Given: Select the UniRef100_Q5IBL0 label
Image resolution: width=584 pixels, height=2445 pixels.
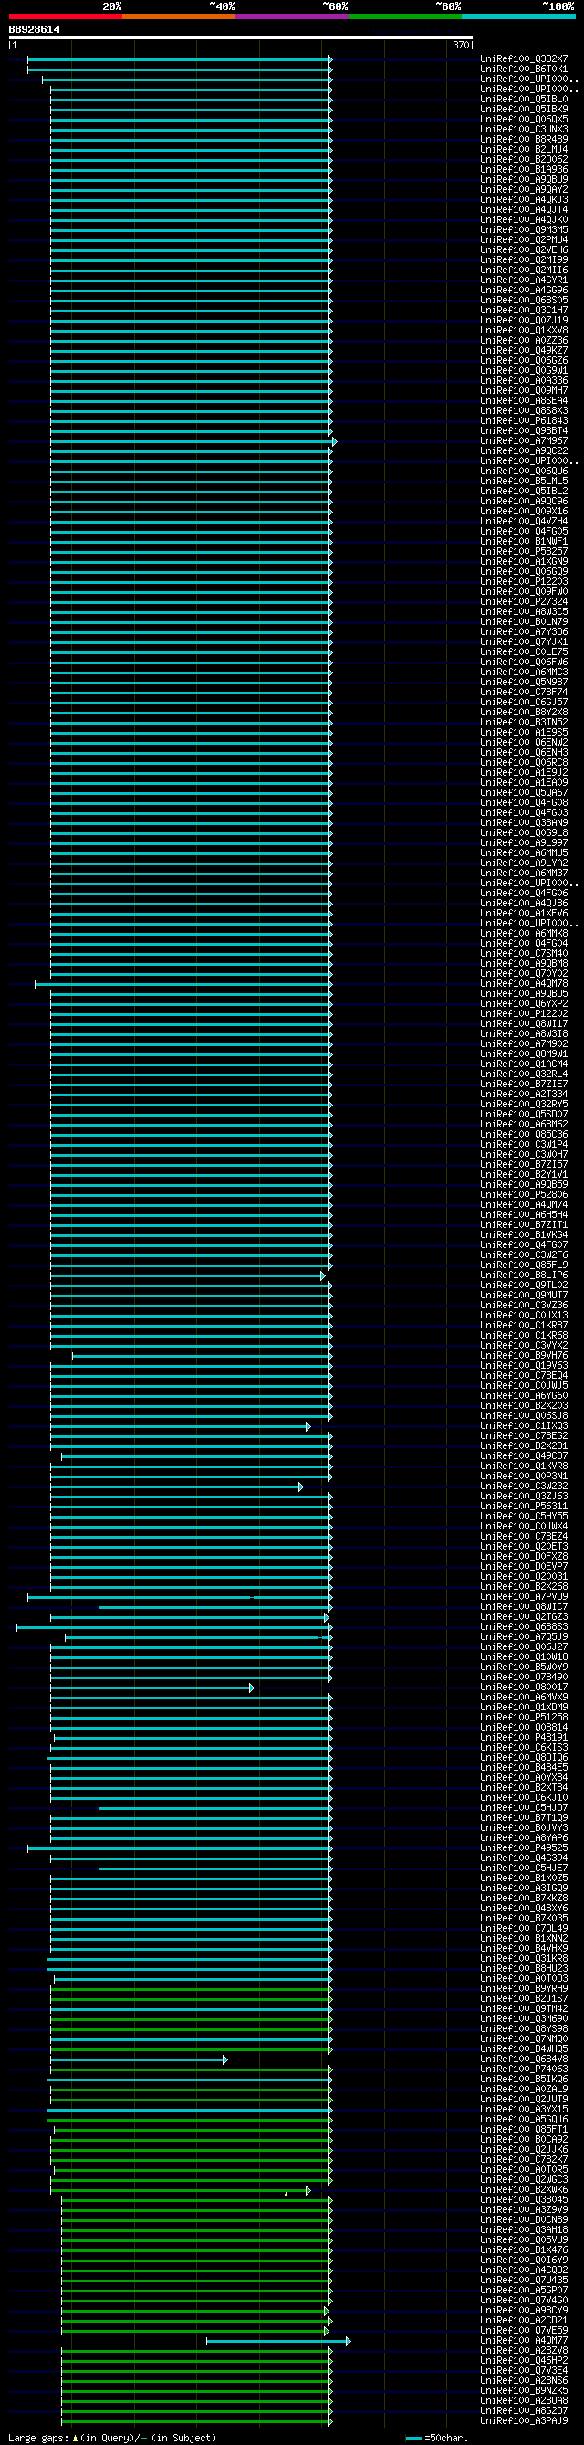Looking at the screenshot, I should [x=525, y=99].
